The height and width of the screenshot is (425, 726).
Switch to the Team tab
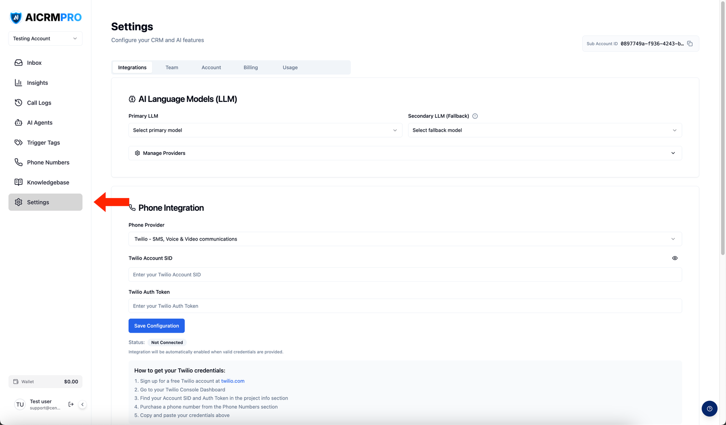point(172,68)
